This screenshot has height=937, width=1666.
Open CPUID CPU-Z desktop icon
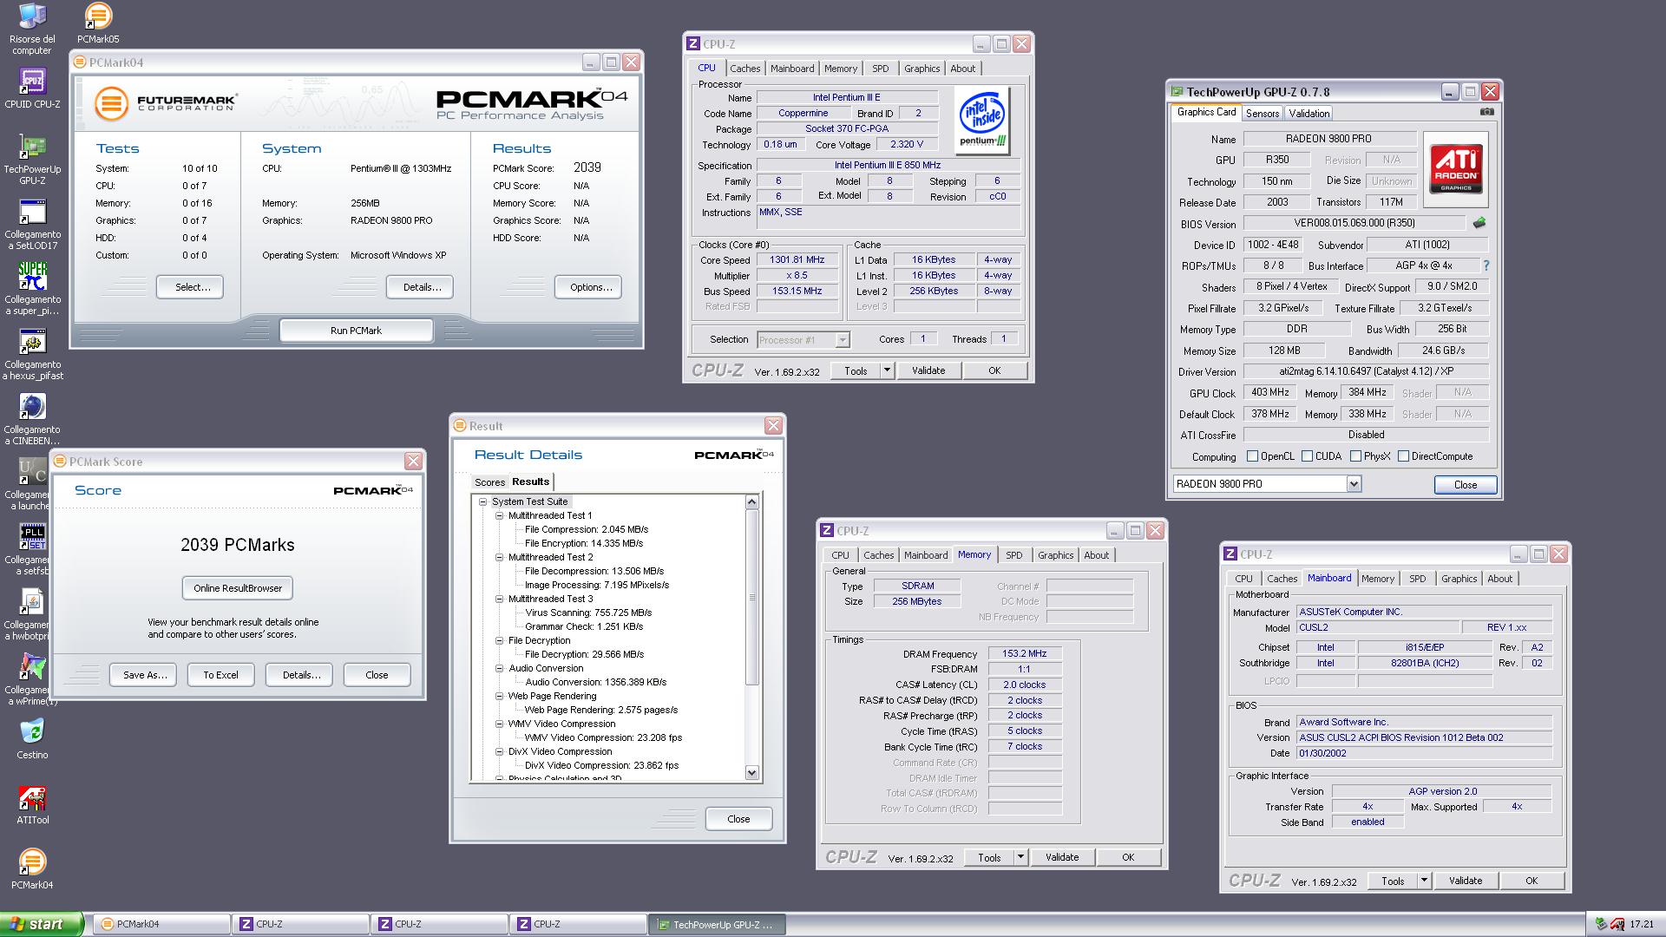pos(32,88)
